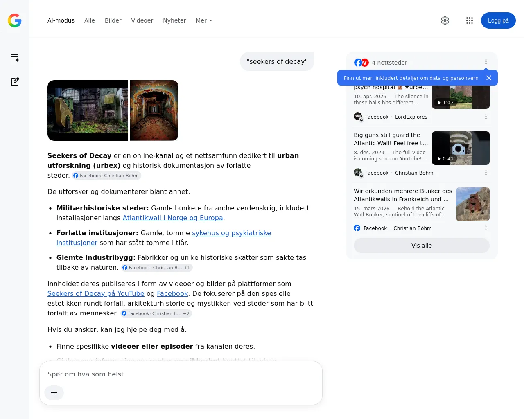524x419 pixels.
Task: Open the cliff bunker thumbnail image
Action: pyautogui.click(x=473, y=204)
